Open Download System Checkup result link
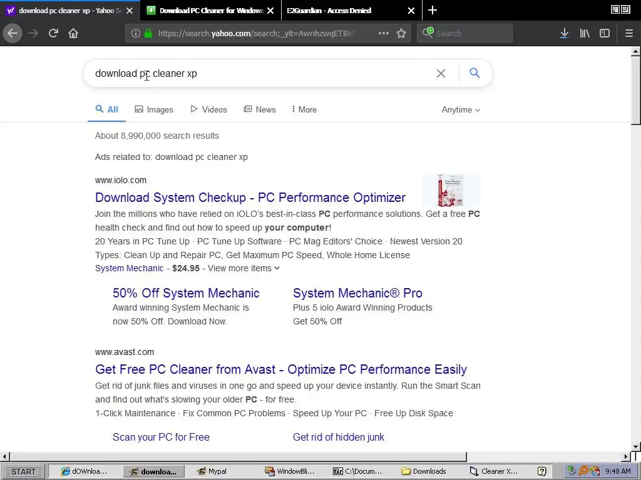The height and width of the screenshot is (480, 641). pos(250,197)
